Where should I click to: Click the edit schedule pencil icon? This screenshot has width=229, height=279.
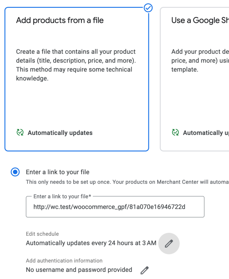pyautogui.click(x=169, y=243)
